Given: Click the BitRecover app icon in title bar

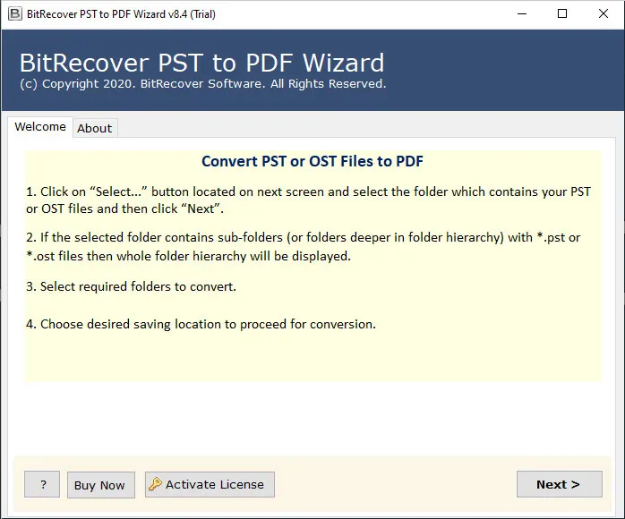Looking at the screenshot, I should (13, 13).
